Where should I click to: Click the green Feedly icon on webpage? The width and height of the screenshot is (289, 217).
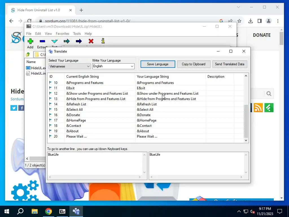pyautogui.click(x=269, y=108)
